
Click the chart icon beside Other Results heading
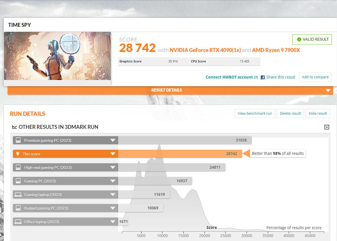14,127
